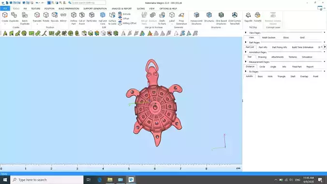Collapse the View Pages section
327x184 pixels.
tap(246, 32)
